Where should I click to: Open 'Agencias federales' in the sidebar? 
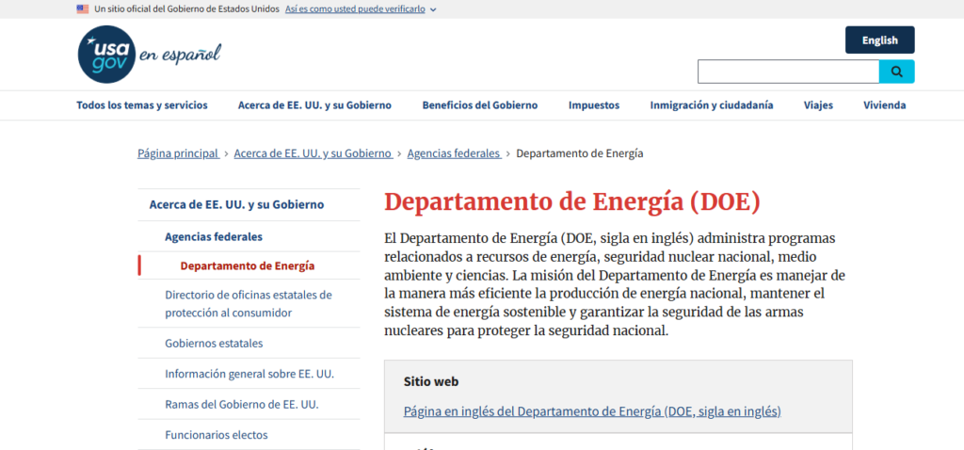214,236
